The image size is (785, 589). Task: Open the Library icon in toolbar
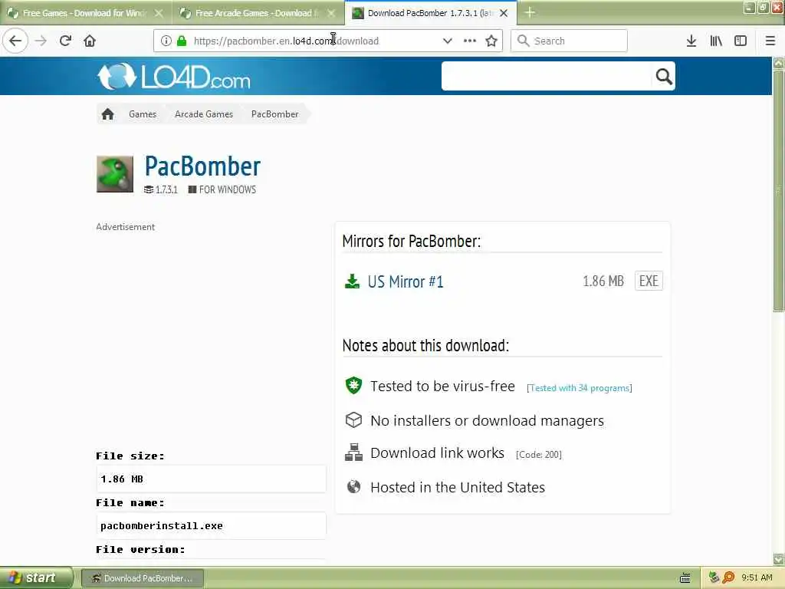[716, 41]
